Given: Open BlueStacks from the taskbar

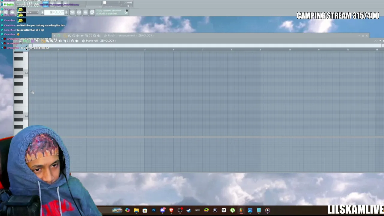Looking at the screenshot, I should click(206, 210).
